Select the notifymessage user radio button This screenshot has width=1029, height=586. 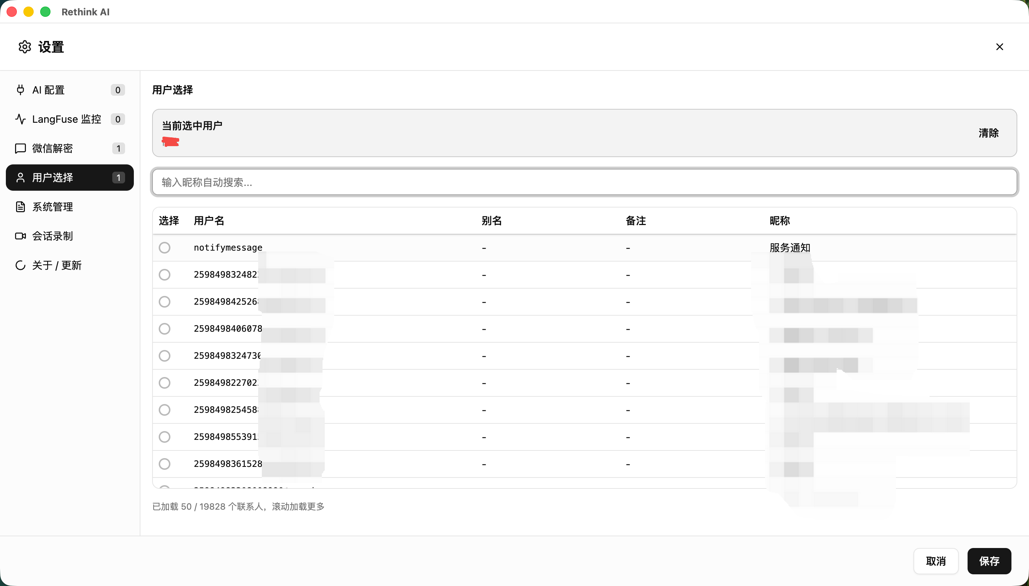(x=164, y=248)
